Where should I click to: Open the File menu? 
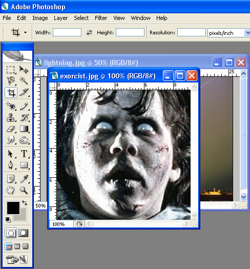point(7,18)
